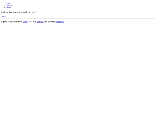156x117 pixels.
Task: Open the Neocities! link in the footer
Action: point(60,22)
